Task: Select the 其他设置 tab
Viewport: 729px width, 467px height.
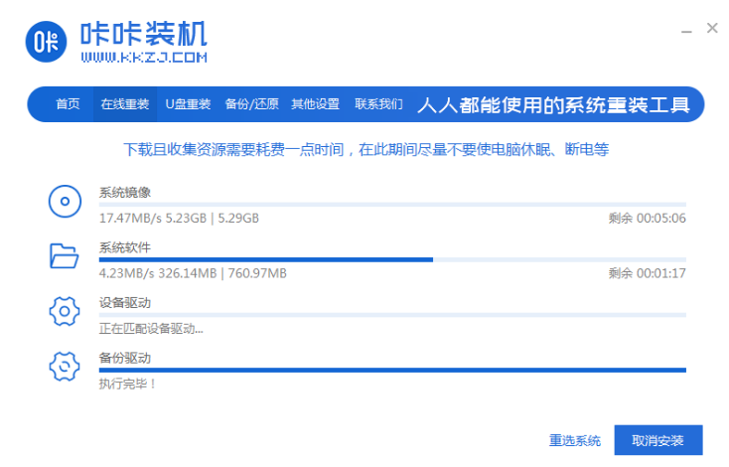Action: click(x=315, y=104)
